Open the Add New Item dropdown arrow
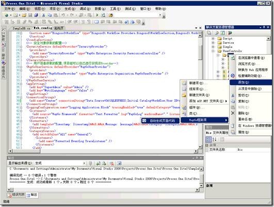Screen dimensions: 274x207 click(x=20, y=15)
